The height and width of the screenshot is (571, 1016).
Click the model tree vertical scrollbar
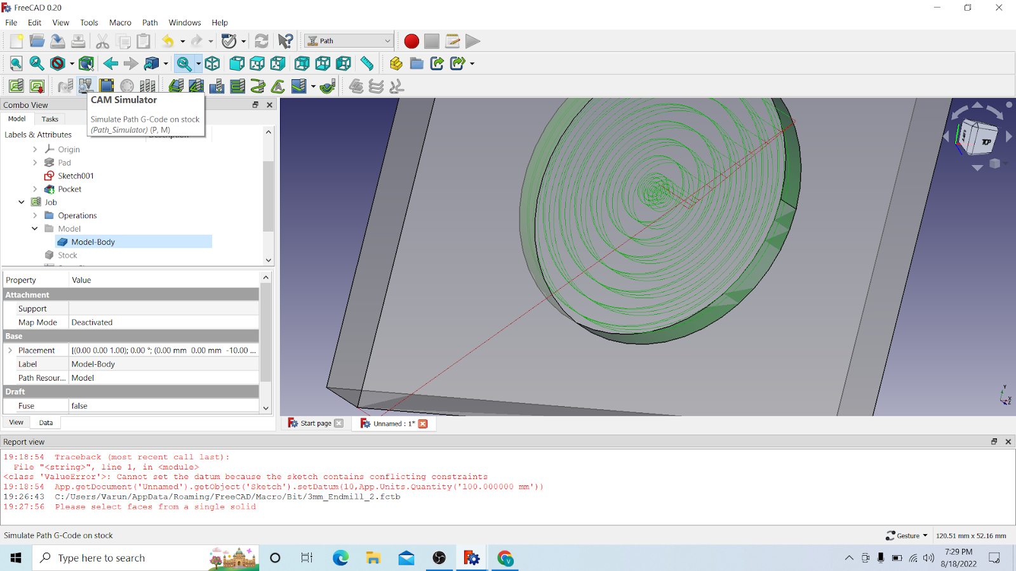tap(269, 196)
